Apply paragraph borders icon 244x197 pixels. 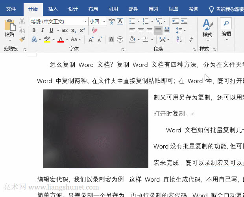(x=145, y=39)
